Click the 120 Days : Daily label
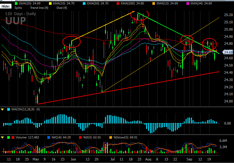 (21, 14)
